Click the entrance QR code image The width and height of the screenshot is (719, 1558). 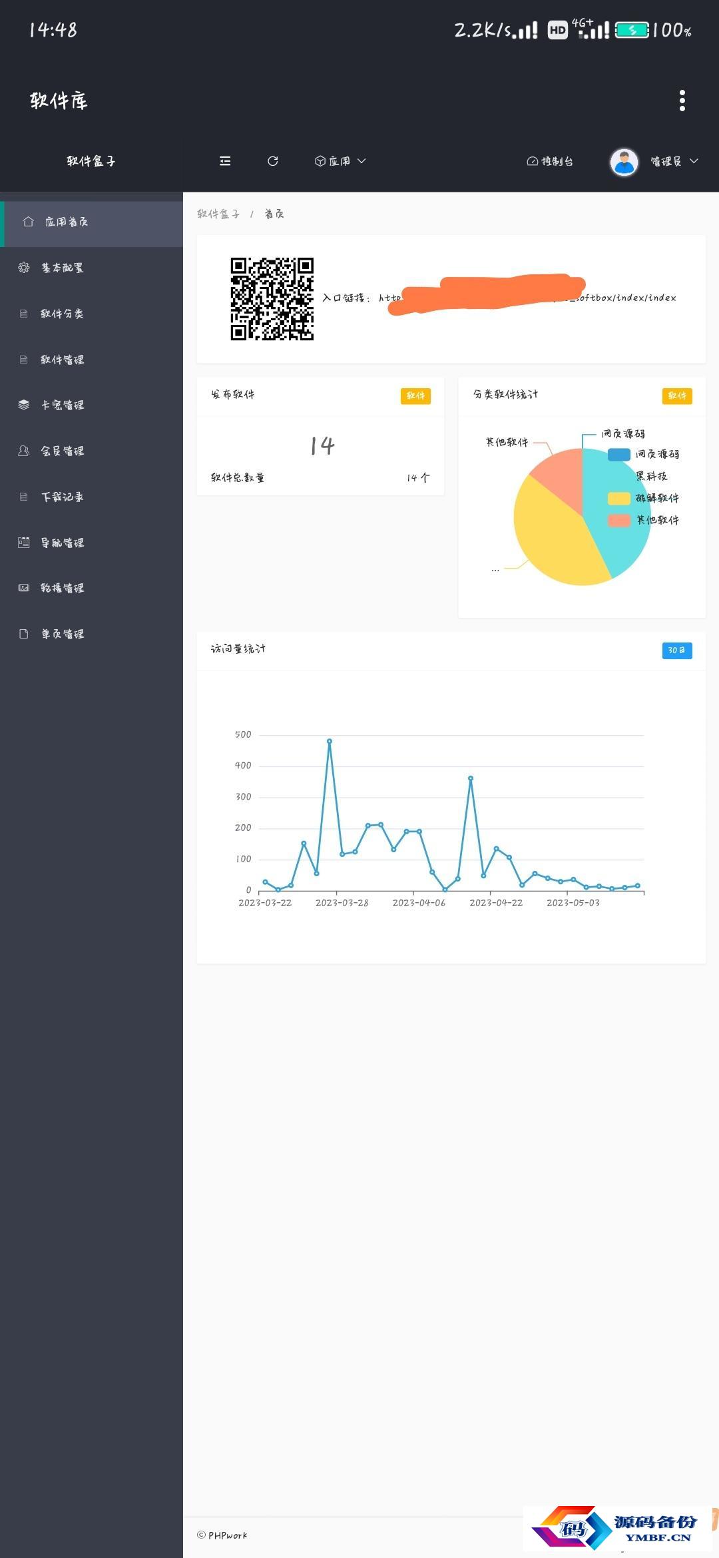coord(272,299)
